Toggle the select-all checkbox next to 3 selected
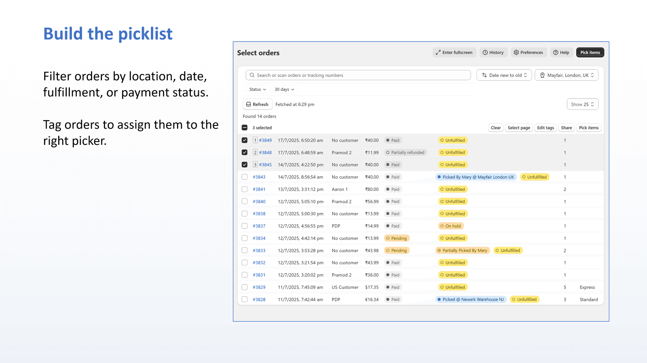The image size is (647, 363). pos(245,128)
